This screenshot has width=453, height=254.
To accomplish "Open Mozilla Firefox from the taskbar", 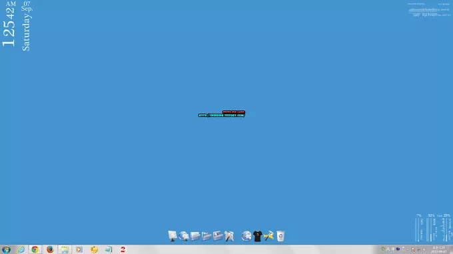I will coord(50,249).
